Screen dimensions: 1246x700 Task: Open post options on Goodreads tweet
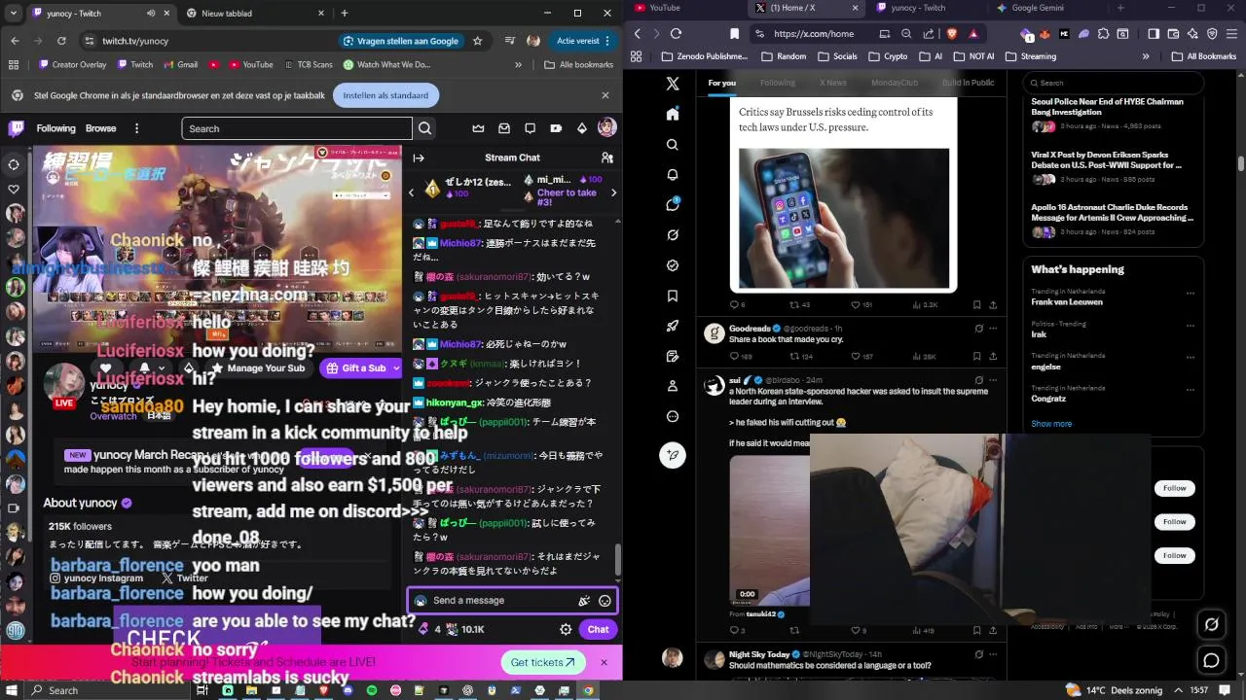coord(993,329)
